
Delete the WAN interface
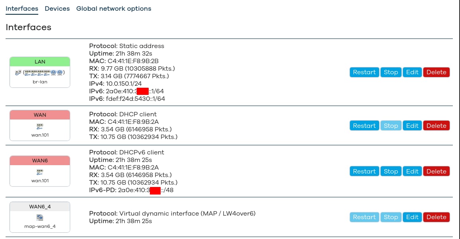[x=436, y=126]
